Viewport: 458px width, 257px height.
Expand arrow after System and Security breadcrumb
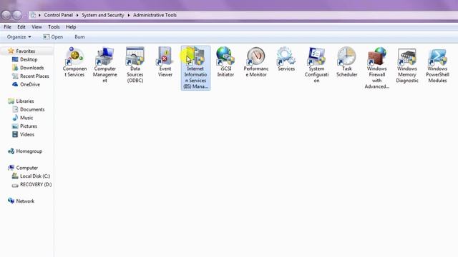coord(129,15)
